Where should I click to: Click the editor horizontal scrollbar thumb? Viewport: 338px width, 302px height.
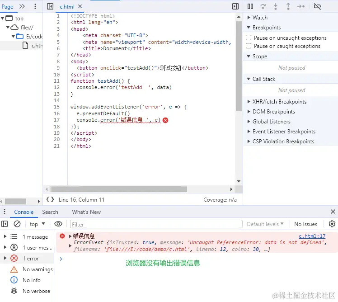pos(118,189)
